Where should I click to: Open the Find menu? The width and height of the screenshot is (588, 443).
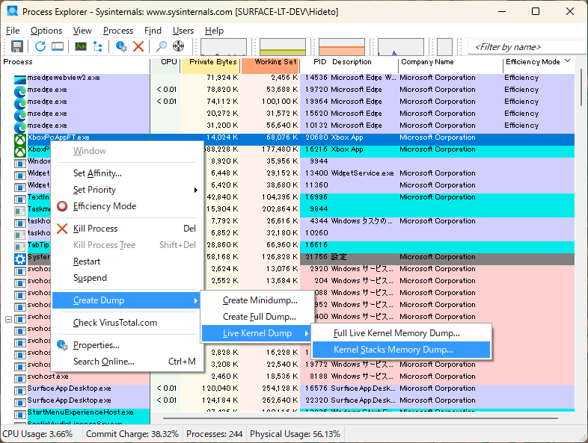pos(153,31)
